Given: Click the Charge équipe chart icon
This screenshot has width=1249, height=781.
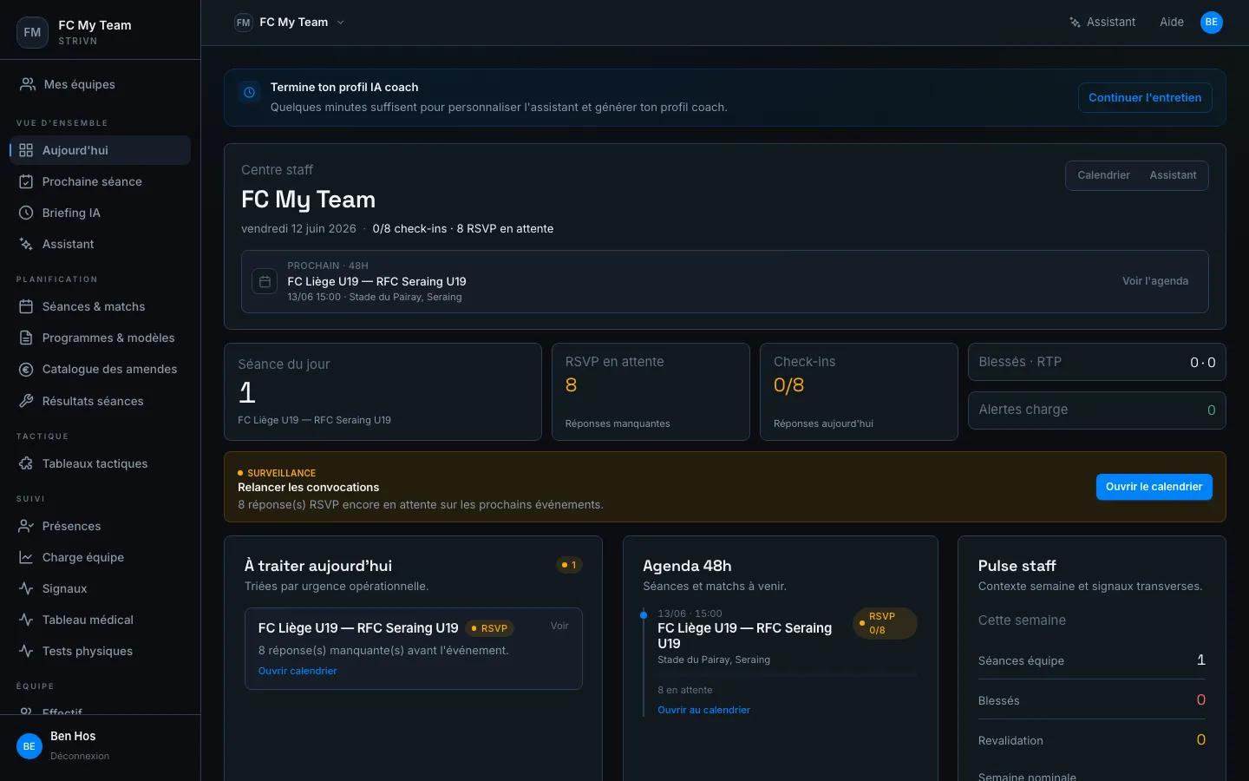Looking at the screenshot, I should point(26,557).
